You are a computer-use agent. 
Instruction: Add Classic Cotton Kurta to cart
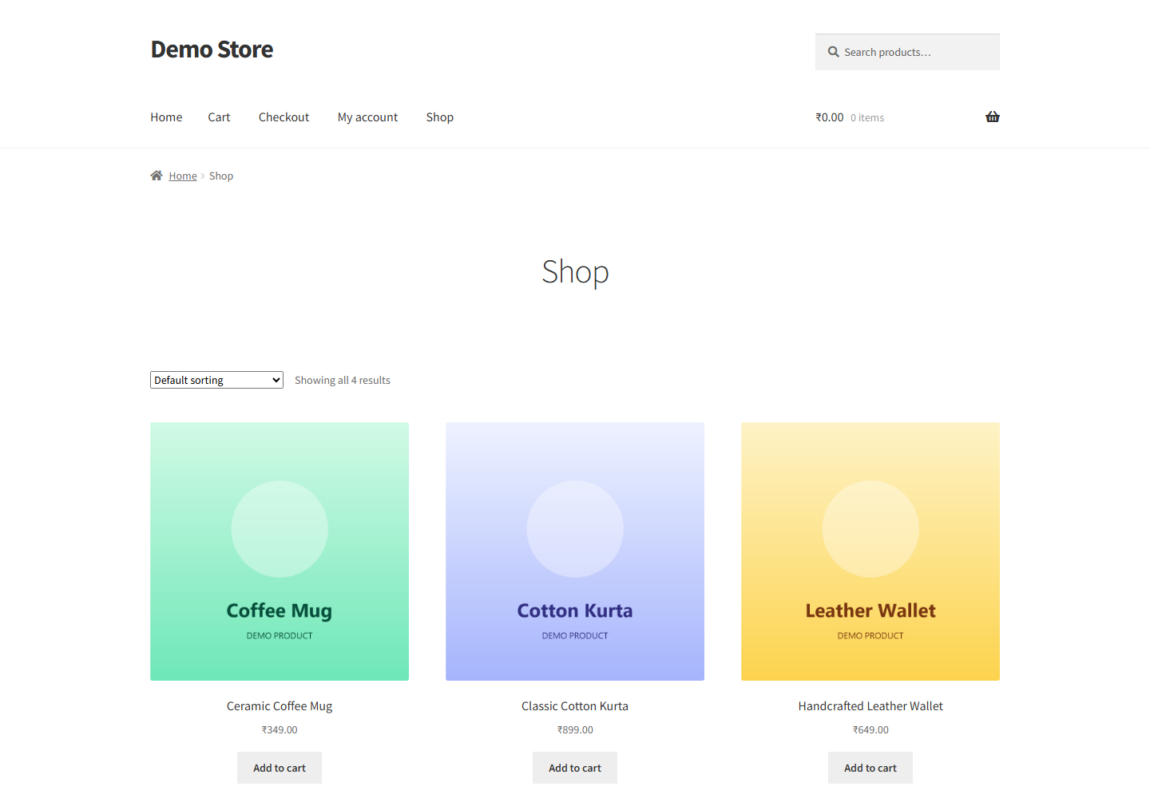[x=575, y=768]
